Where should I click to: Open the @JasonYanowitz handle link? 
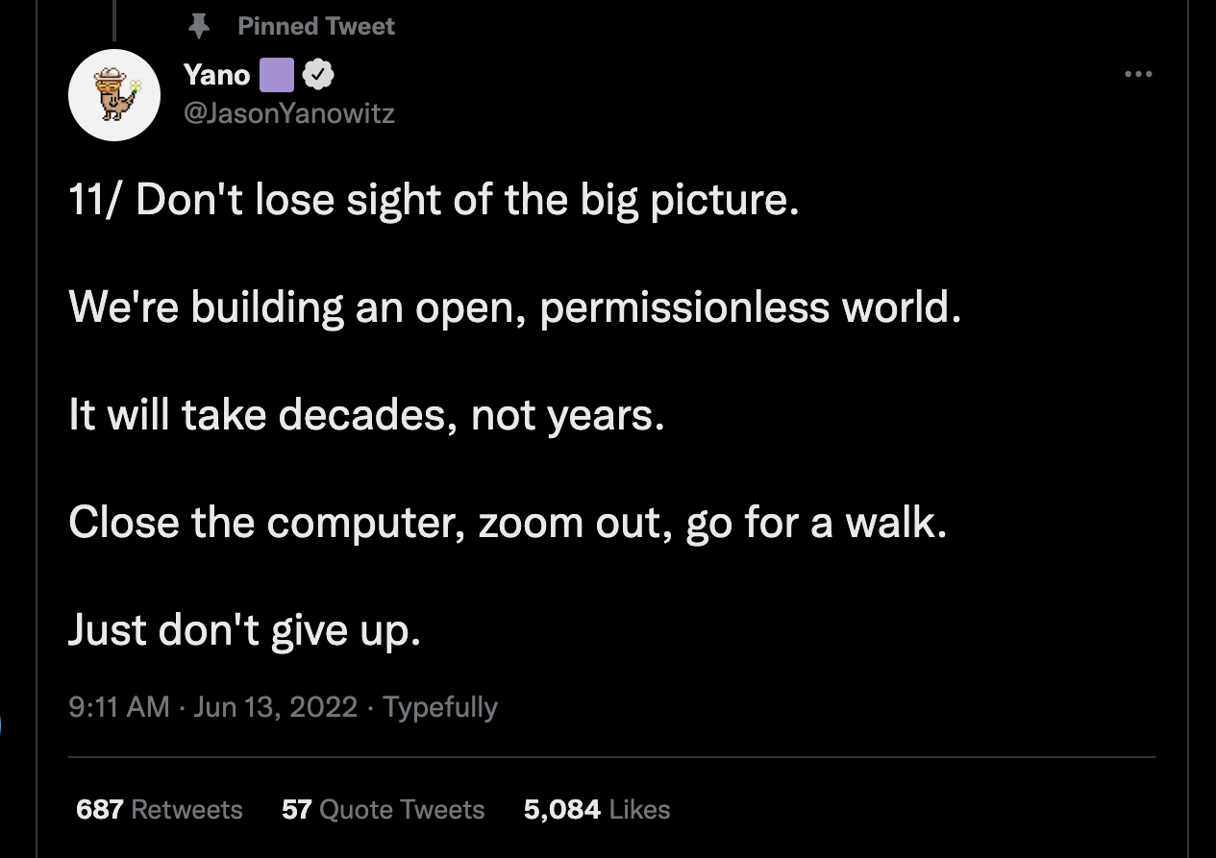coord(288,113)
